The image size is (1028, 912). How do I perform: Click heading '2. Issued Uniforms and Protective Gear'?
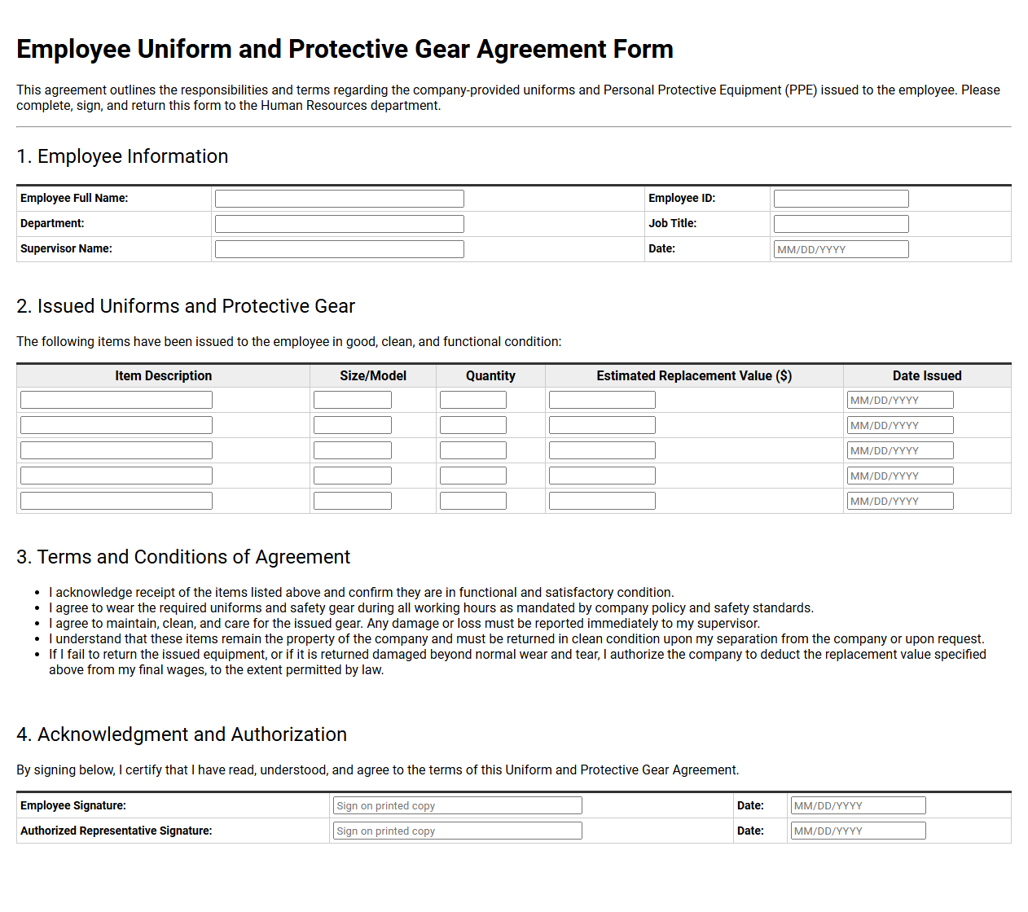click(186, 306)
